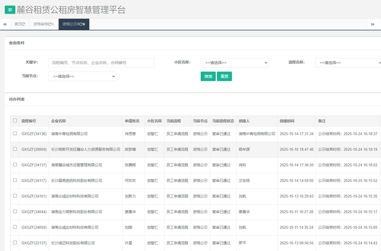The image size is (381, 251).
Task: Close the 资格审核 tab
Action: 53,24
